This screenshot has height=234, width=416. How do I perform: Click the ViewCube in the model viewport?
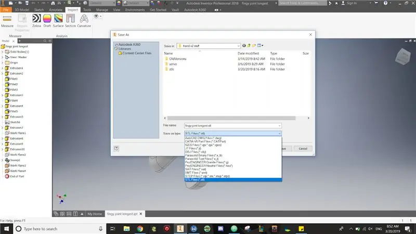(x=403, y=57)
